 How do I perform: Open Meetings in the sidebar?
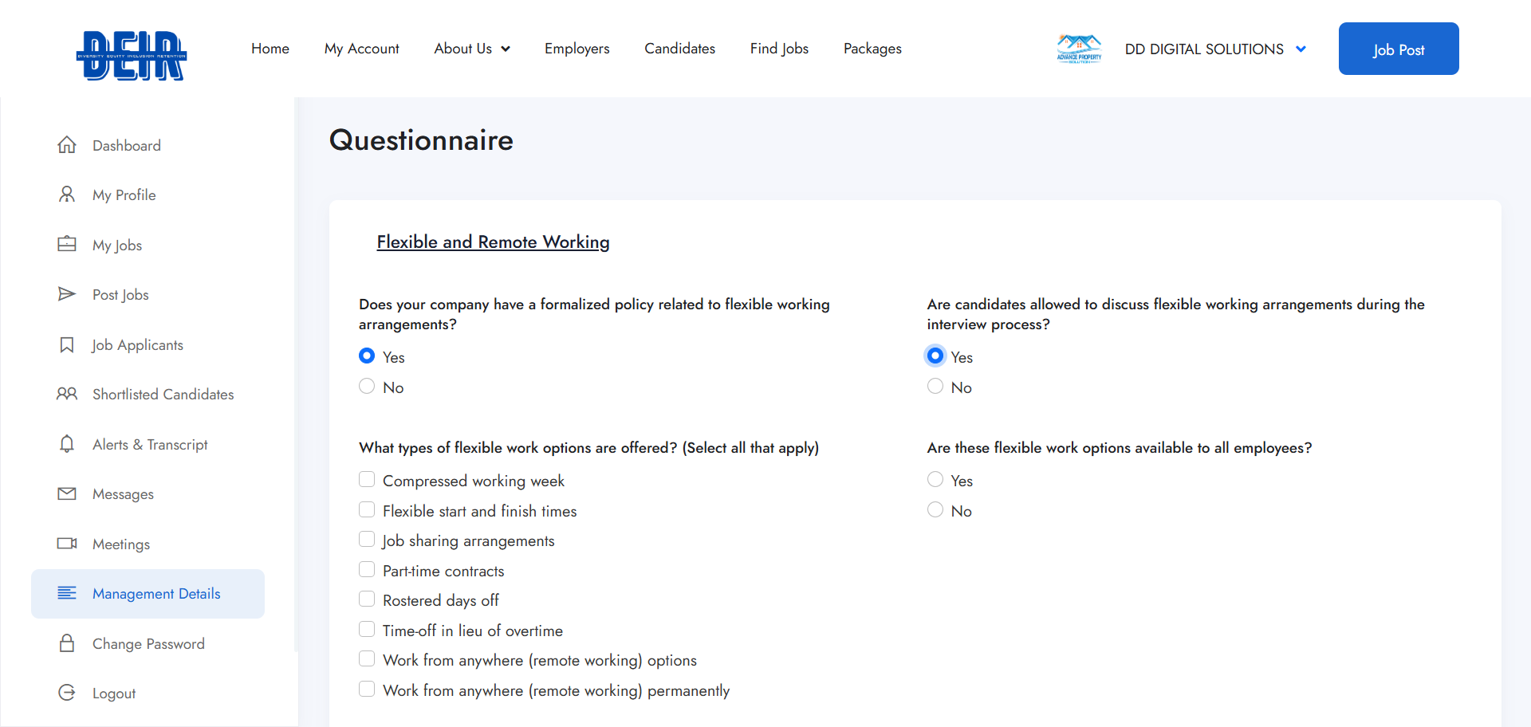pos(121,544)
